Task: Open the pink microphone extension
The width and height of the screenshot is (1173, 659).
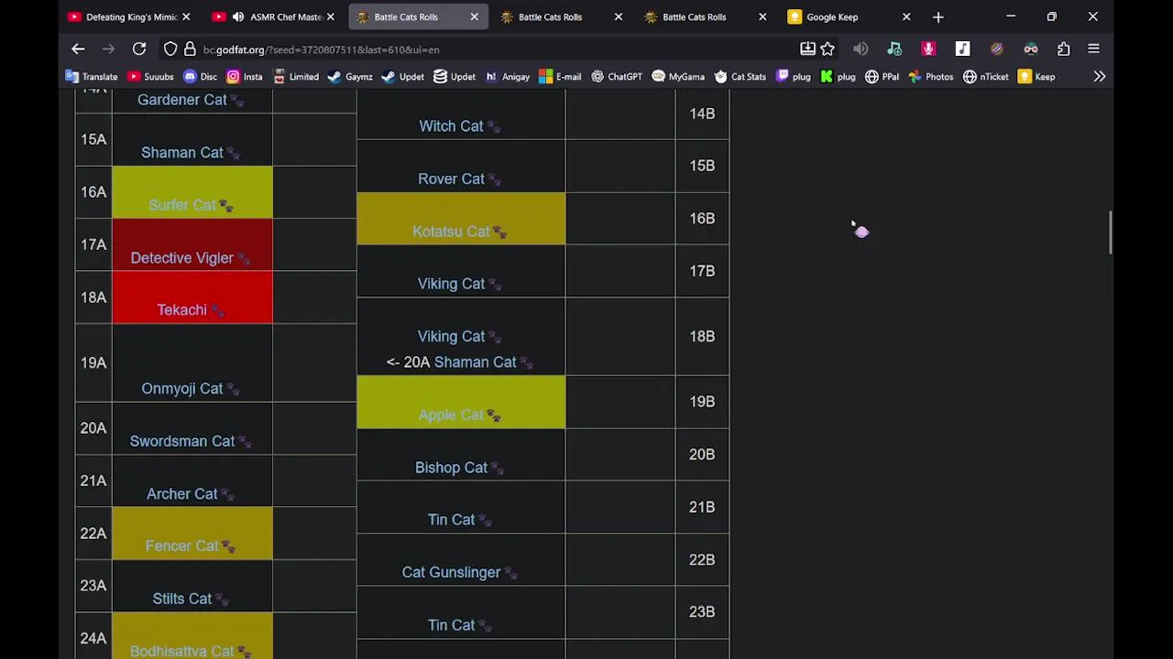Action: 928,49
